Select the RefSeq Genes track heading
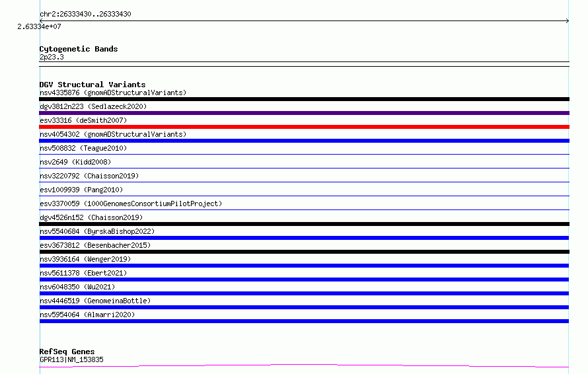The image size is (588, 374). click(x=67, y=352)
